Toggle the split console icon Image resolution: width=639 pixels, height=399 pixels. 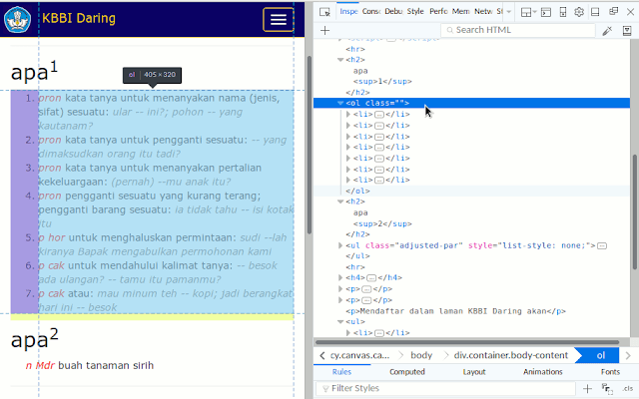[546, 12]
